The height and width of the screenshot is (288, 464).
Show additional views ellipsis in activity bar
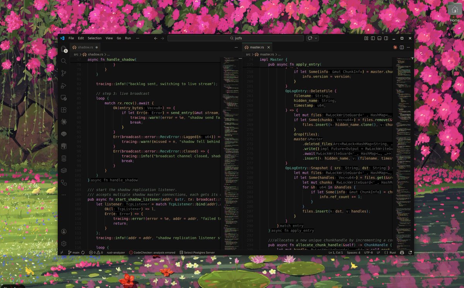pyautogui.click(x=63, y=195)
